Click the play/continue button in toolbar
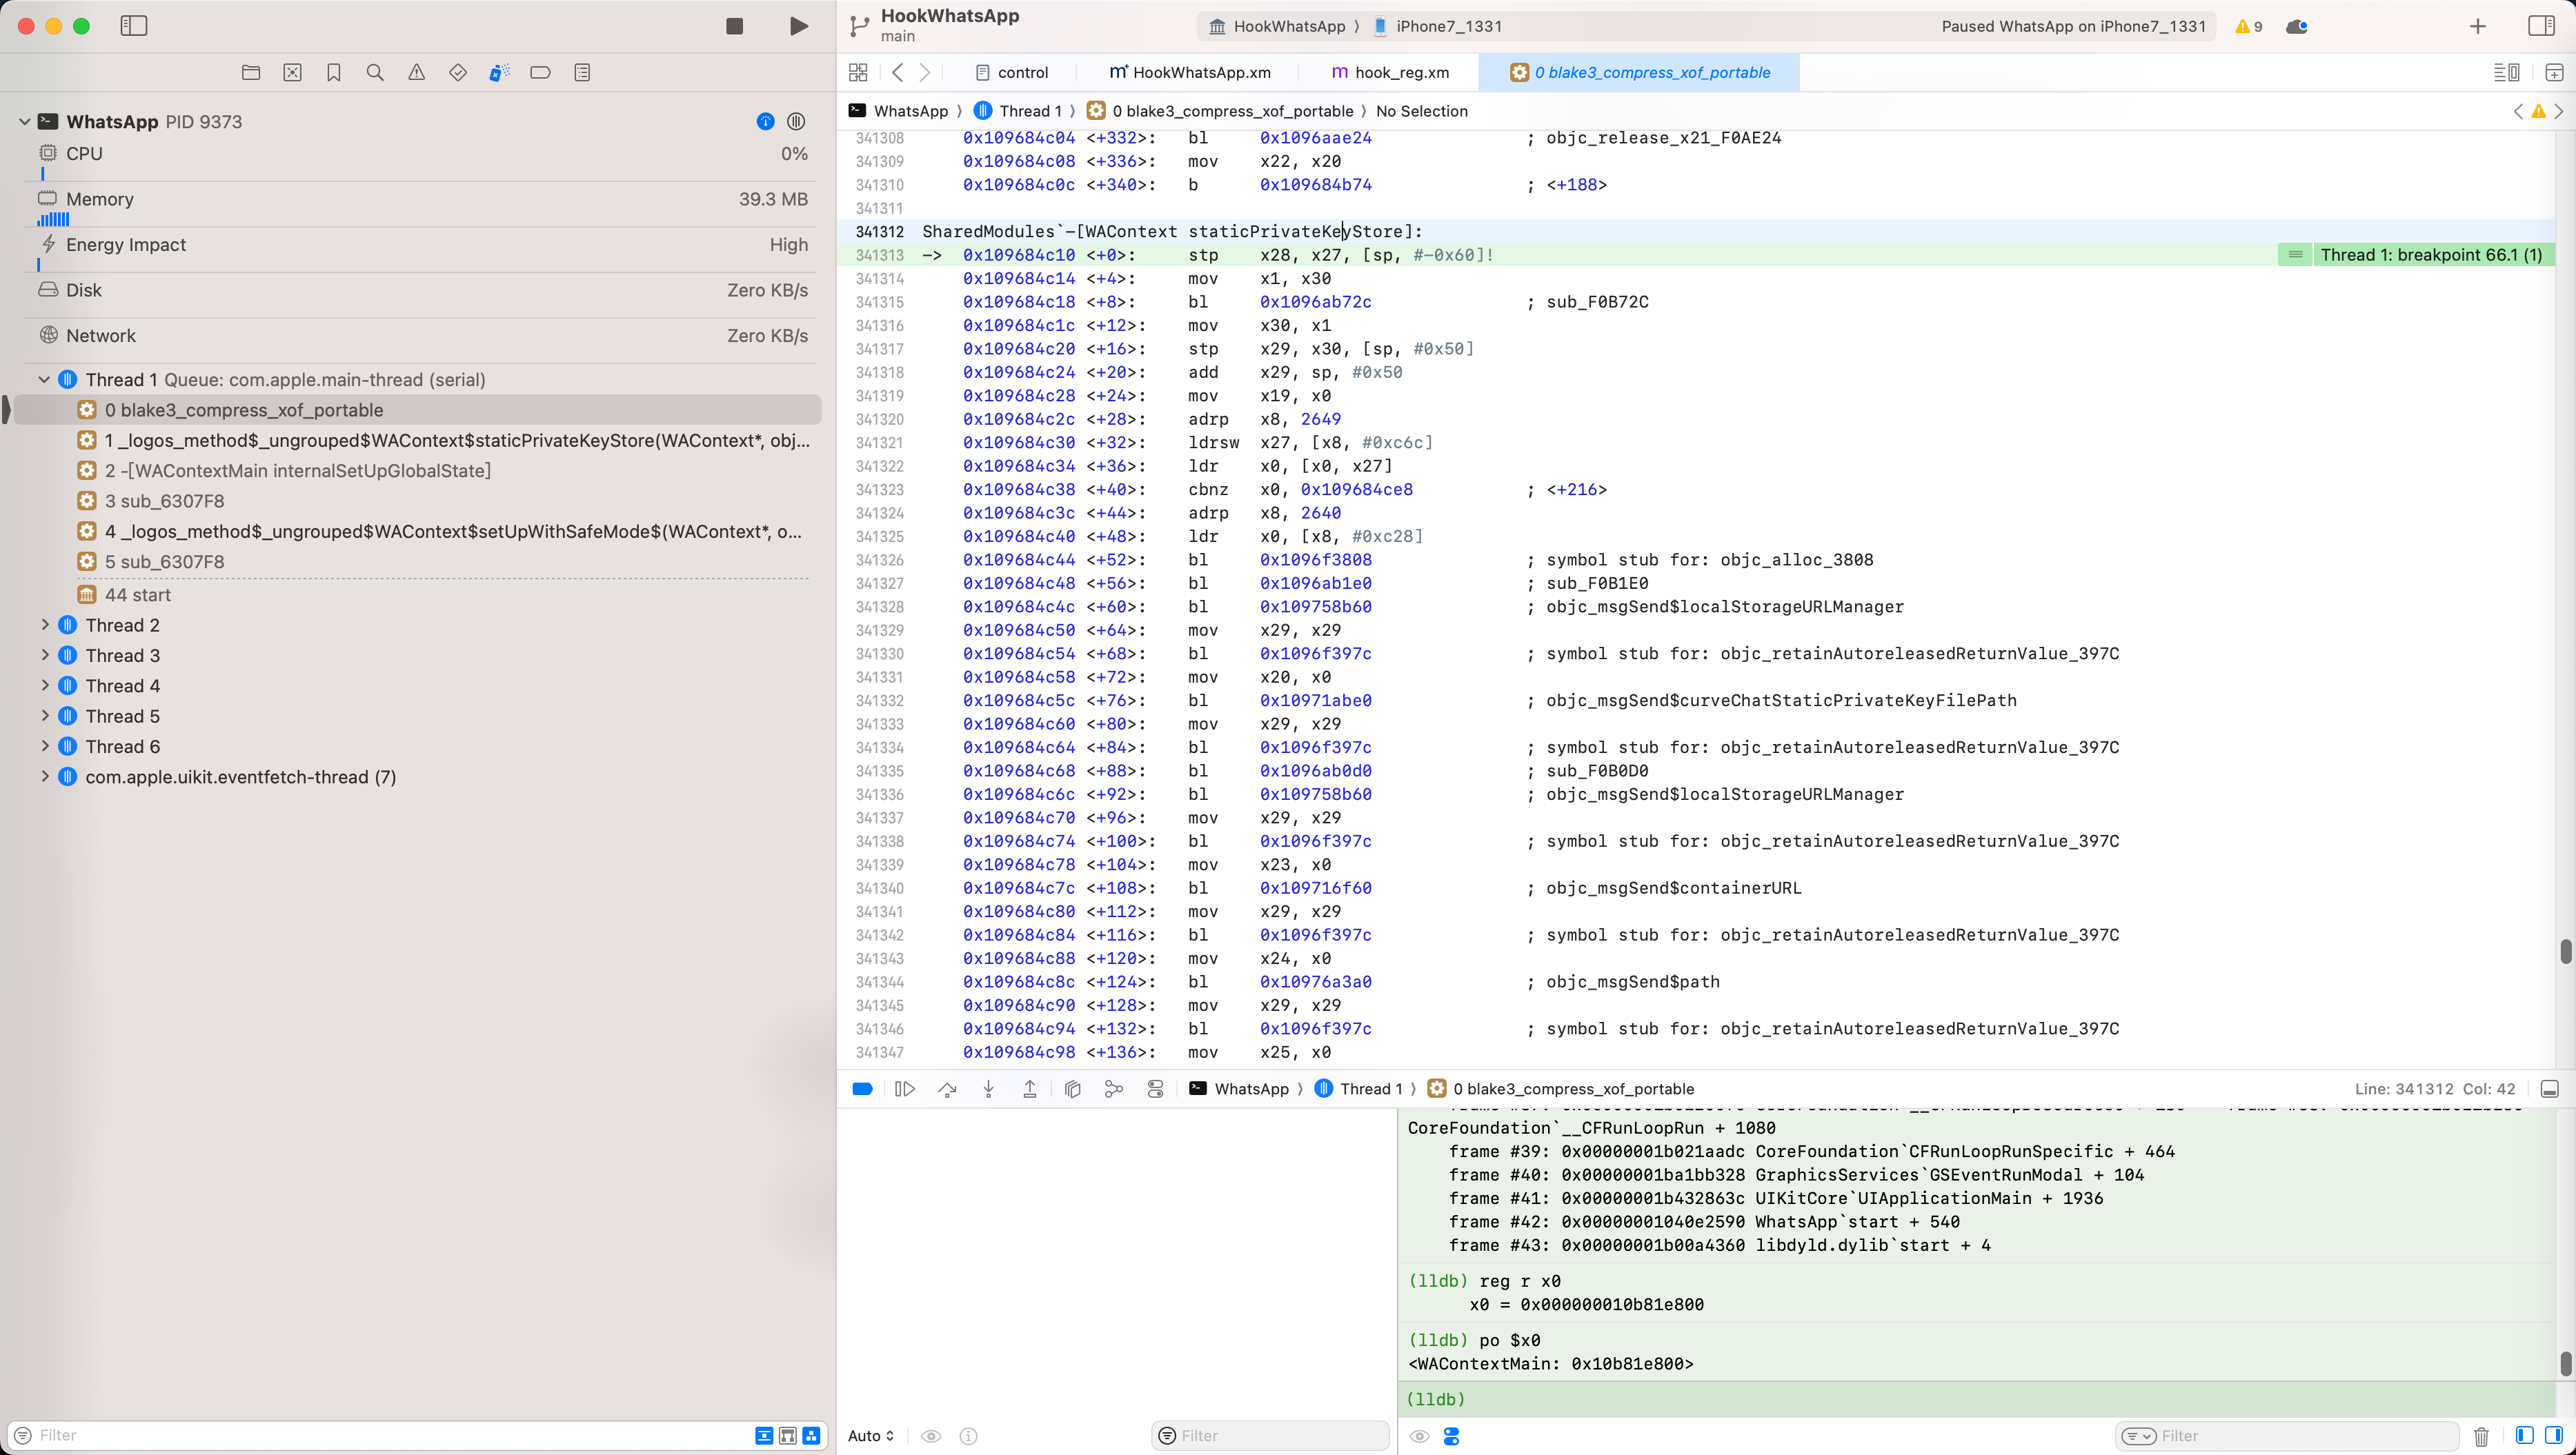Image resolution: width=2576 pixels, height=1455 pixels. coord(798,25)
